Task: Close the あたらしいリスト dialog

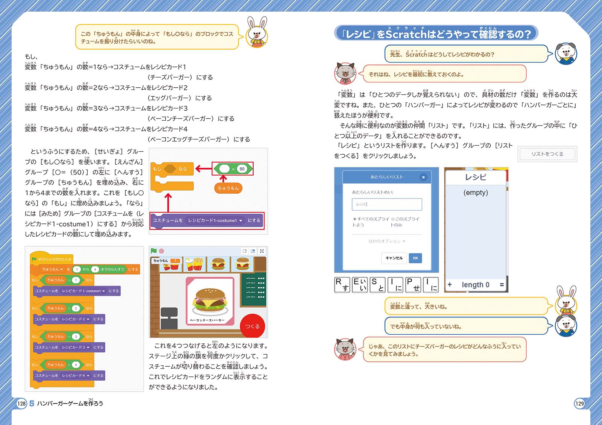Action: click(423, 177)
